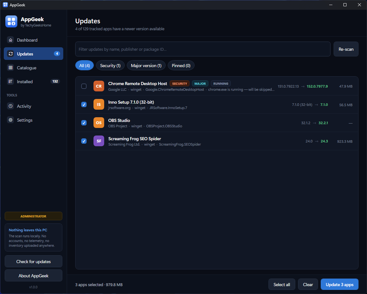The width and height of the screenshot is (367, 294).
Task: Click the Updates count badge 4
Action: click(x=57, y=54)
